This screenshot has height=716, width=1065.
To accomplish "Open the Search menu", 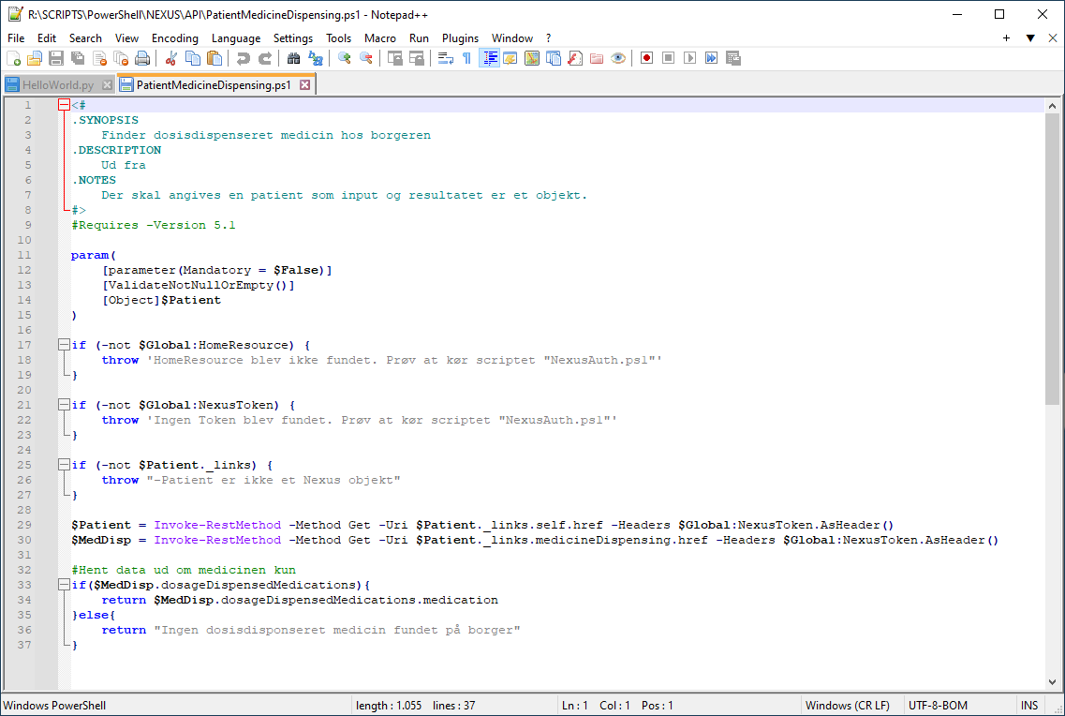I will tap(85, 38).
